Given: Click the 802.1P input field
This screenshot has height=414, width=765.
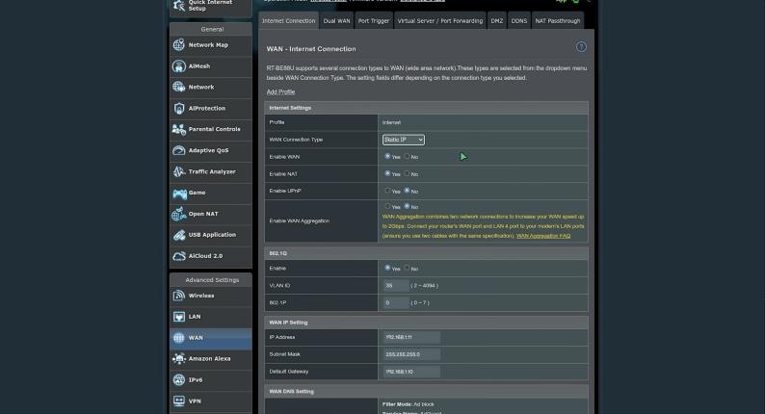Looking at the screenshot, I should pos(396,302).
